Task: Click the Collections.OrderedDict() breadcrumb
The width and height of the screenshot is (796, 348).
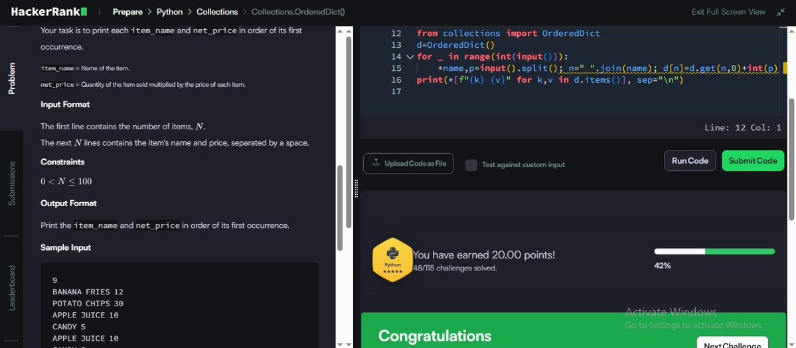Action: (x=299, y=12)
